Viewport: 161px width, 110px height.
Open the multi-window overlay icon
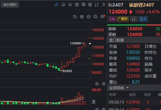click(x=83, y=5)
